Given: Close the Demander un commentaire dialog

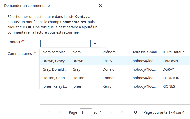Looking at the screenshot, I should [x=100, y=6].
